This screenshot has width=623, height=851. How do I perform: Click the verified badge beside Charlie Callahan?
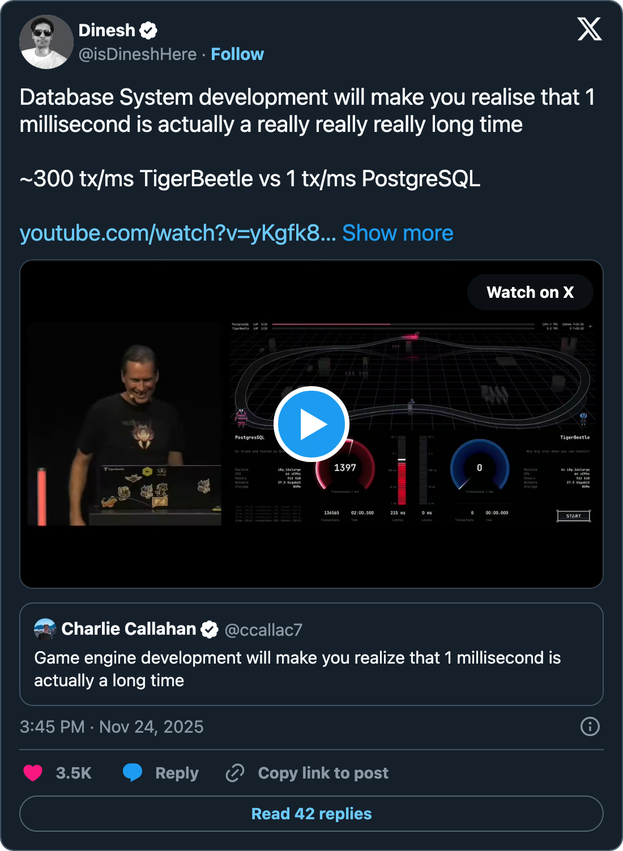click(210, 630)
